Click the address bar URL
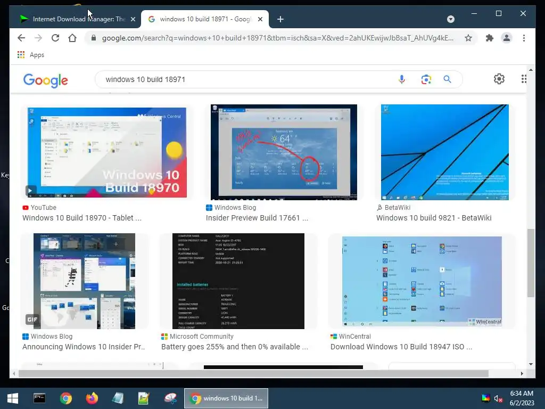This screenshot has width=545, height=409. (x=277, y=38)
